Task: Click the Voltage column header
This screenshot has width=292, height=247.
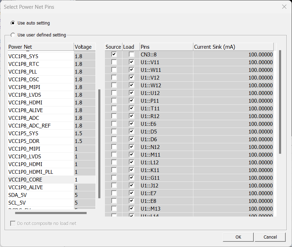Action: [84, 47]
